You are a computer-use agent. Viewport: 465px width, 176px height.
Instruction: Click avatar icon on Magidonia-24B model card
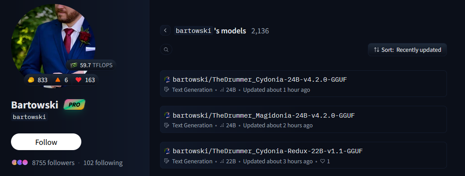tap(167, 115)
